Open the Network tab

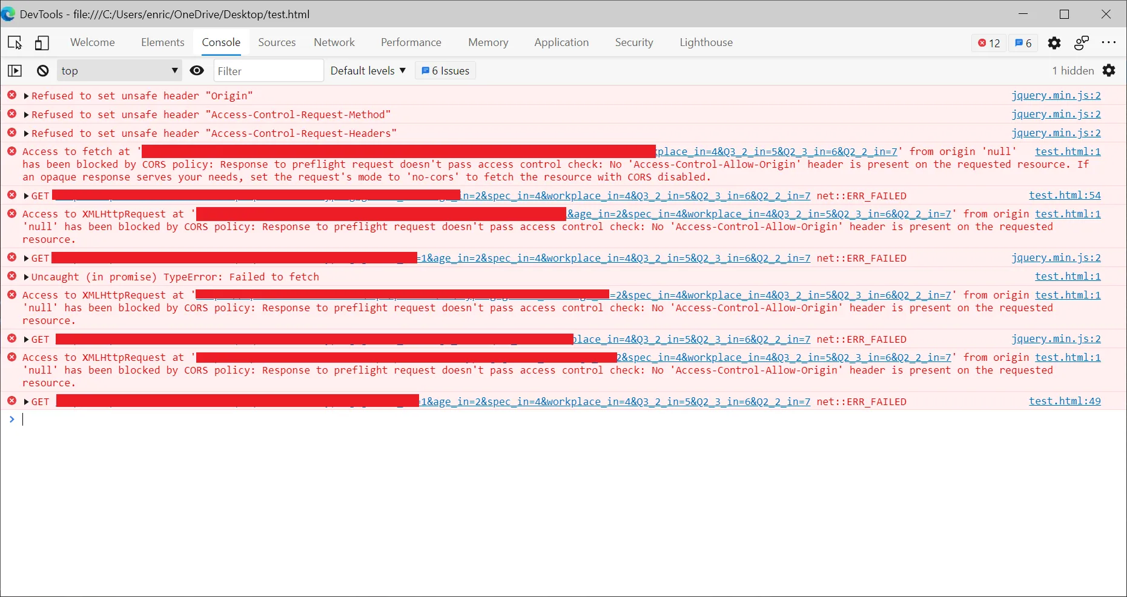point(334,42)
